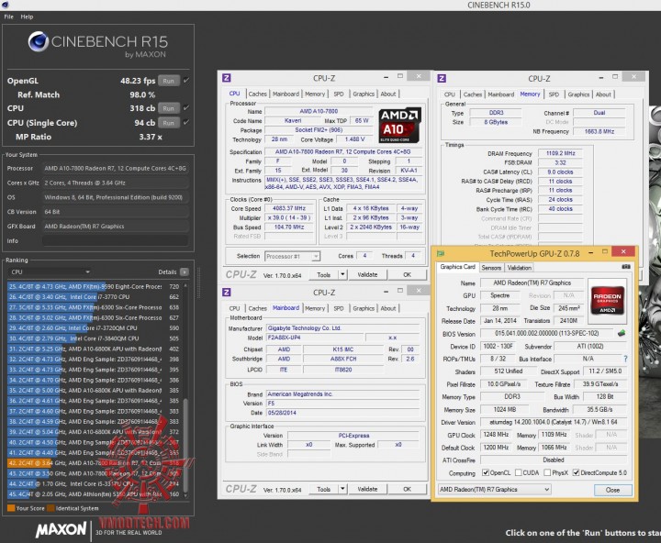The width and height of the screenshot is (661, 543).
Task: Open the AMD Radeon R7 Graphics device dropdown
Action: 495,490
